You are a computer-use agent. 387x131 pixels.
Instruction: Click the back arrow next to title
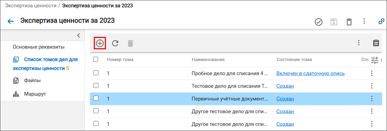pos(11,21)
